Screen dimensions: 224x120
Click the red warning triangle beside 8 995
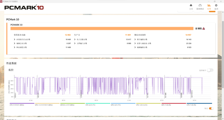[204, 29]
